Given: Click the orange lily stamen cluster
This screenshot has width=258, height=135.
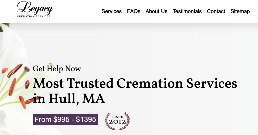Looking at the screenshot, I should (15, 85).
